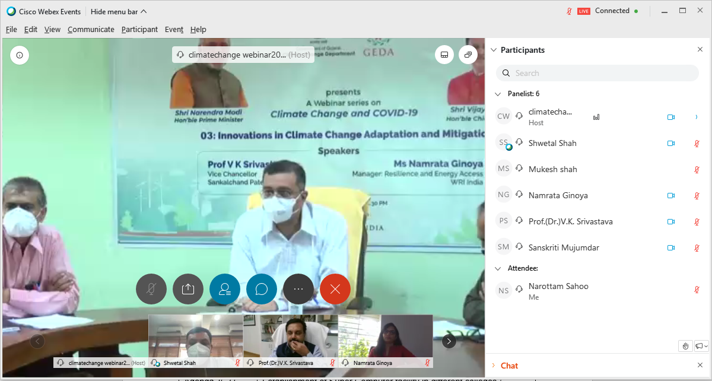
Task: Click the participant Search field
Action: click(x=597, y=73)
